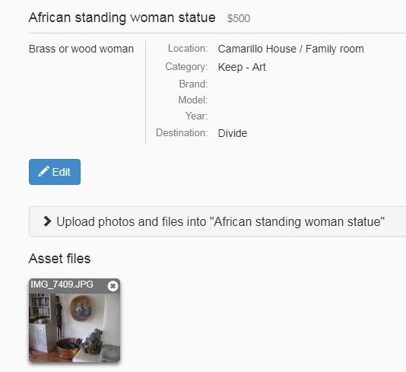Screen dimensions: 406x372
Task: Click the chevron arrow beside Upload photos
Action: [47, 221]
